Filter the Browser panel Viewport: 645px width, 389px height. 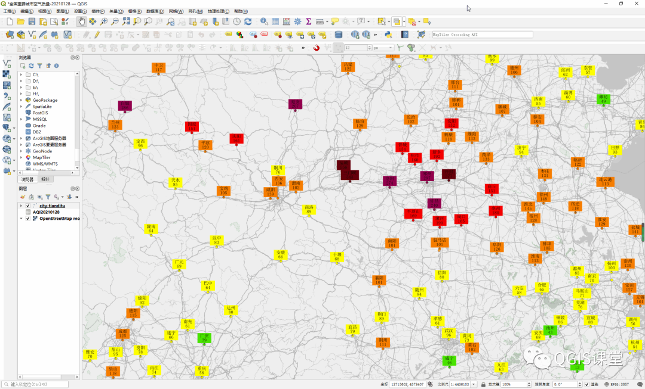tap(39, 66)
